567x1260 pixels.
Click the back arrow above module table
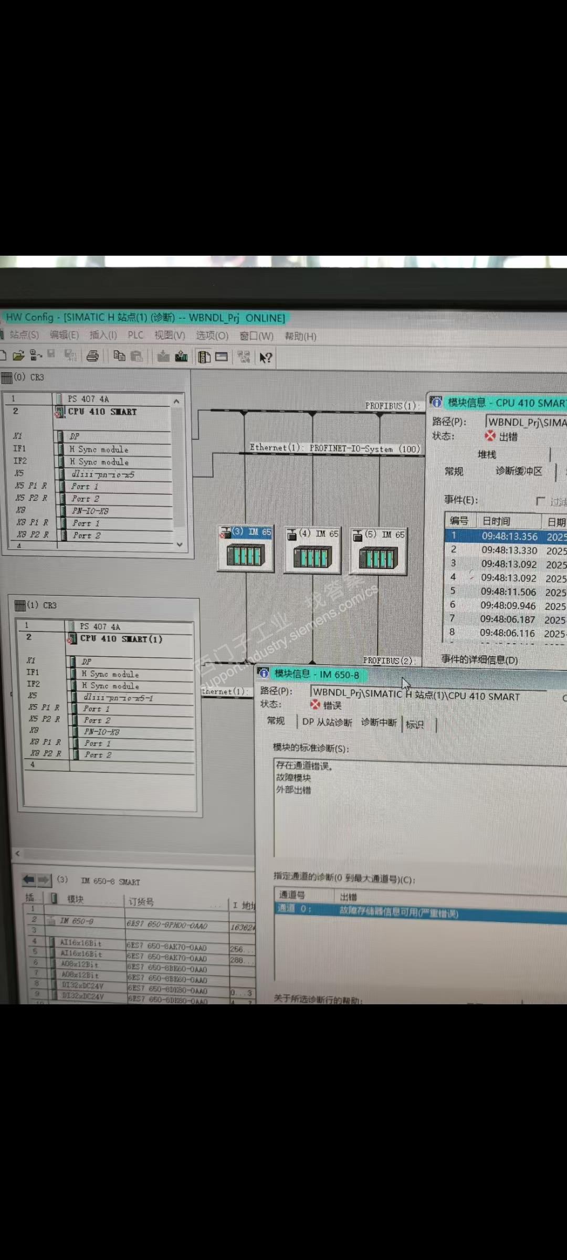[x=29, y=879]
